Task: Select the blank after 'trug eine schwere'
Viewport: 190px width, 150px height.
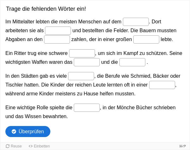Action: 82,53
